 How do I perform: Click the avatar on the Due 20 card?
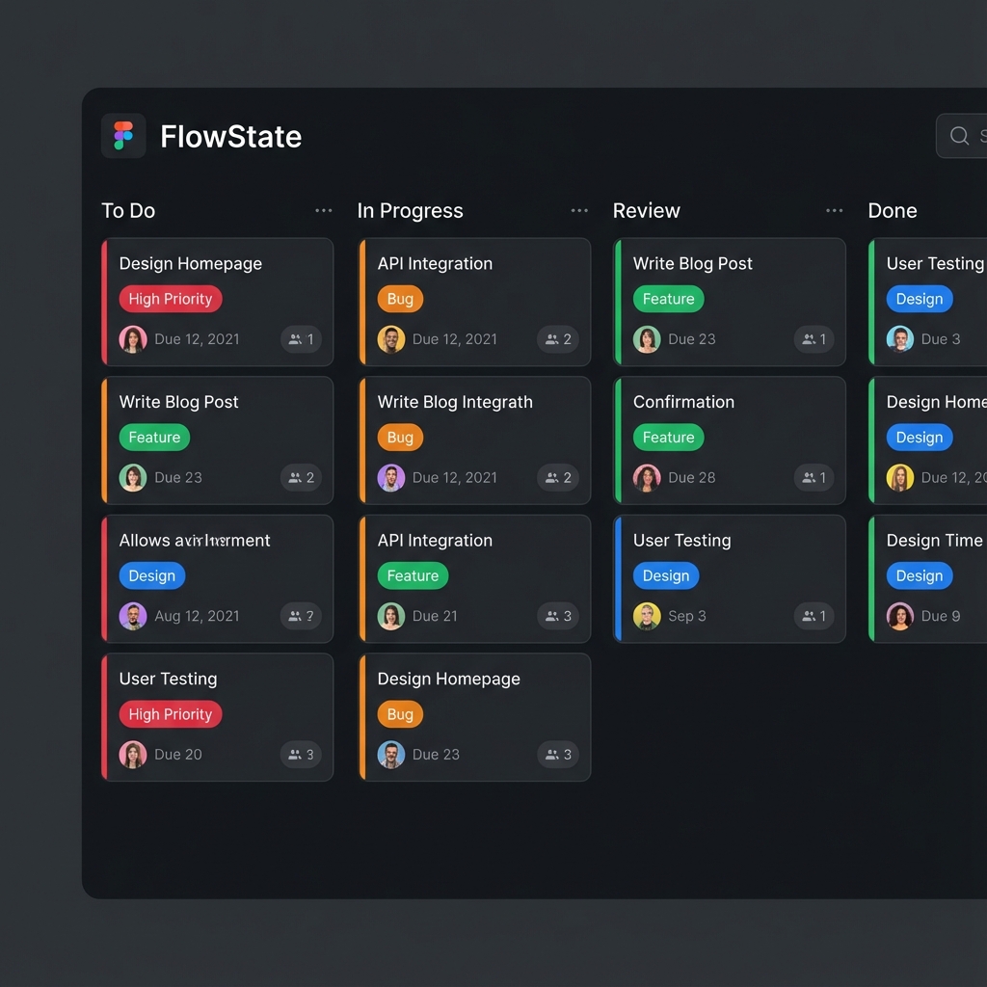coord(133,755)
